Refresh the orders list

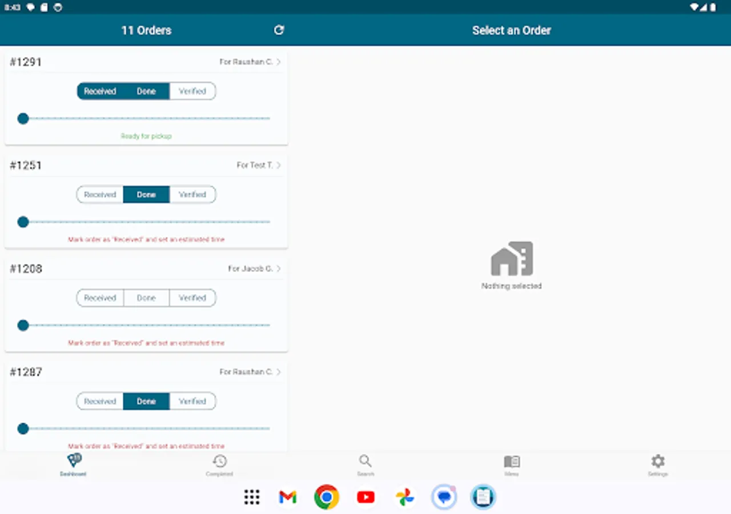279,30
